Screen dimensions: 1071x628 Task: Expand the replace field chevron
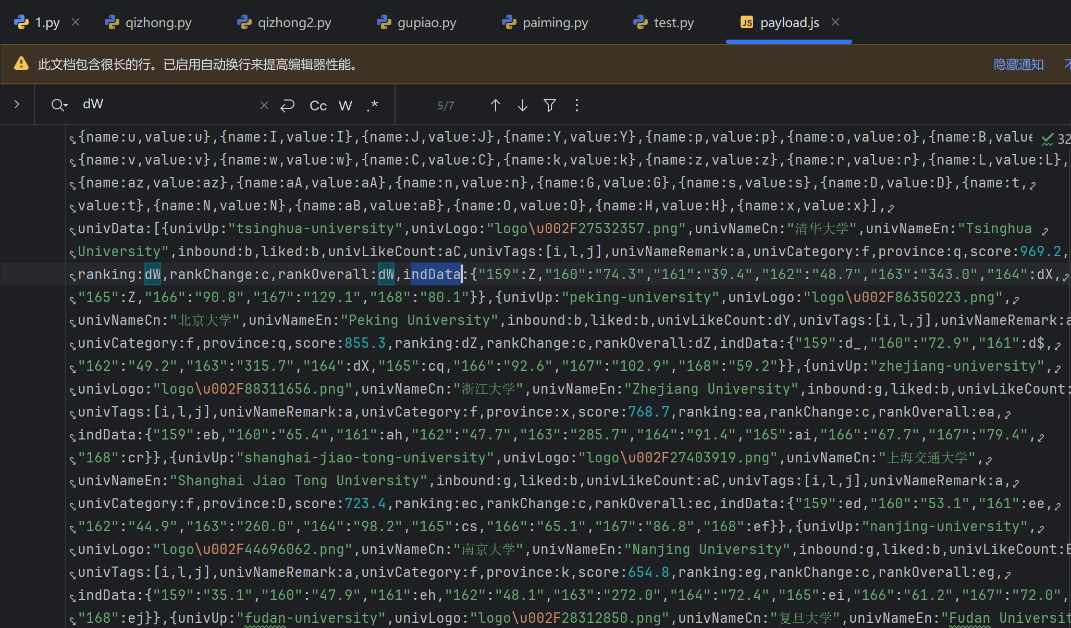coord(17,104)
